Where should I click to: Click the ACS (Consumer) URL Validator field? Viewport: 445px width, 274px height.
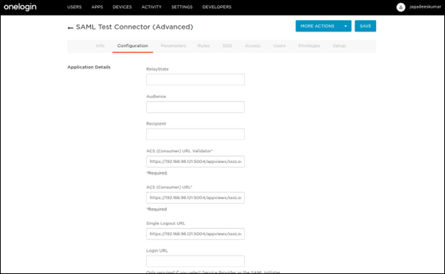coord(195,162)
